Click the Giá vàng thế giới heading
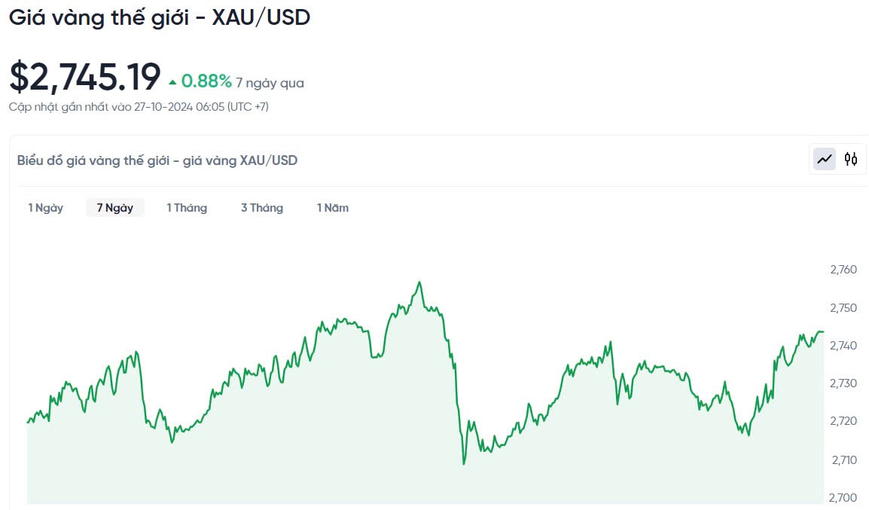 click(160, 17)
